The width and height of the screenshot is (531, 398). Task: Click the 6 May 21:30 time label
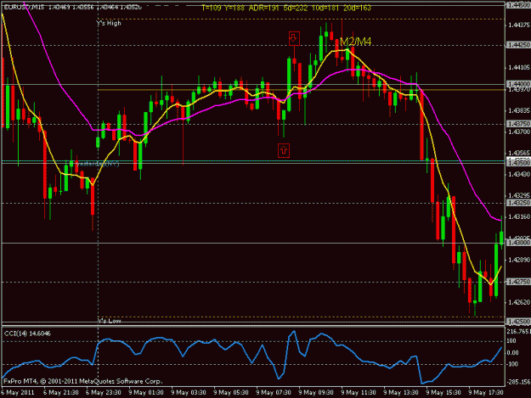[60, 393]
